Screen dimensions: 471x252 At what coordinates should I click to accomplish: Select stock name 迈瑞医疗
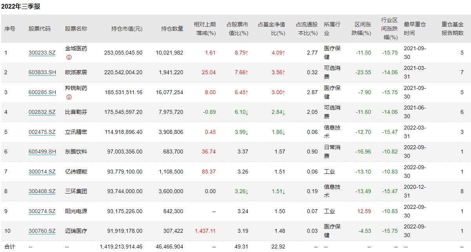point(76,231)
